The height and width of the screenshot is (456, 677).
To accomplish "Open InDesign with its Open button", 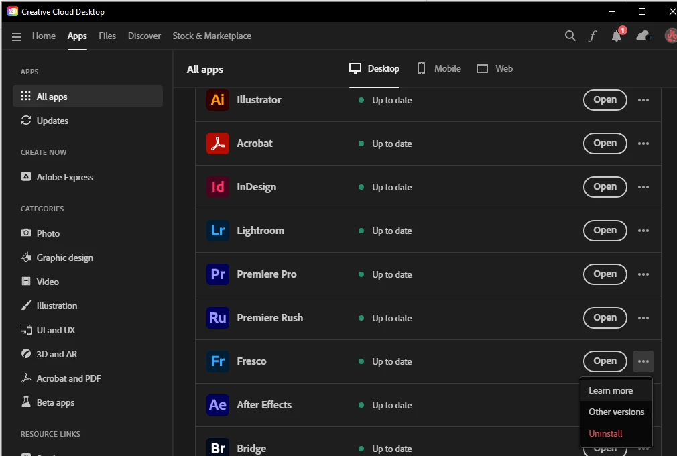I will coord(605,187).
